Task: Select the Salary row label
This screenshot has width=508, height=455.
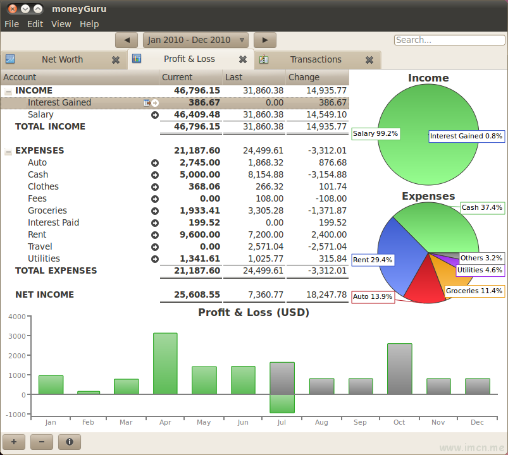Action: [x=40, y=114]
